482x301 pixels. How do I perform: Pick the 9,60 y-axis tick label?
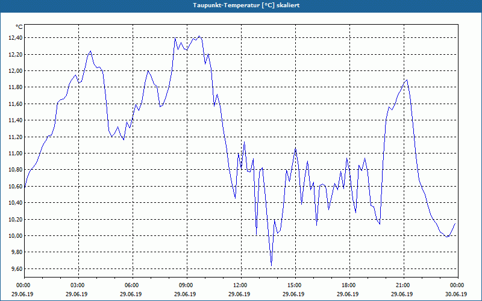point(17,268)
